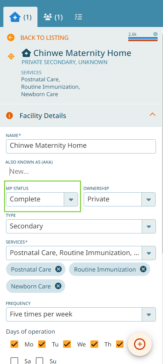163x364 pixels.
Task: Click the BACK TO LISTING link
Action: click(44, 37)
